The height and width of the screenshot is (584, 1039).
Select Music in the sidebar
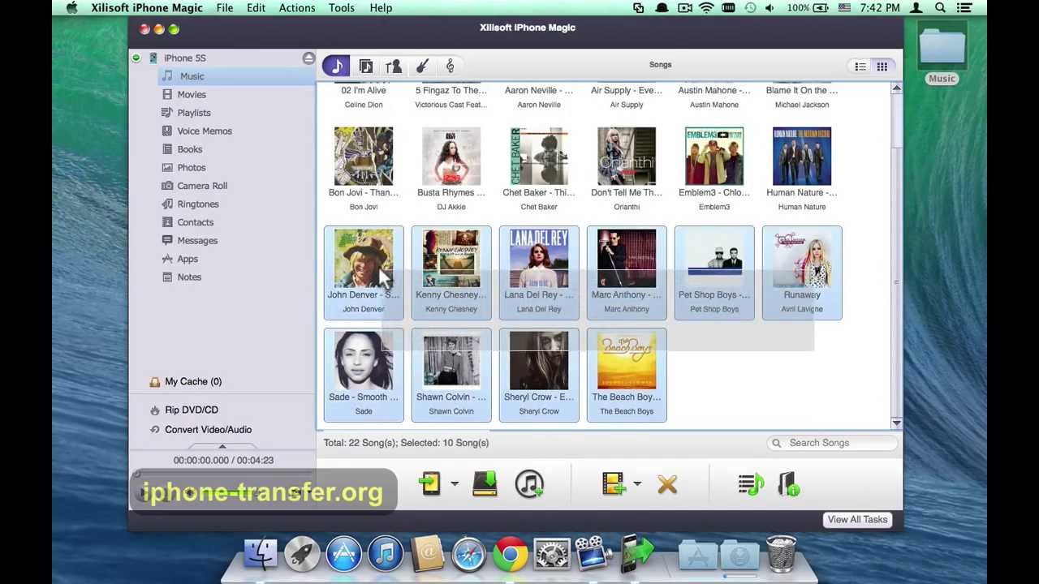pos(236,76)
